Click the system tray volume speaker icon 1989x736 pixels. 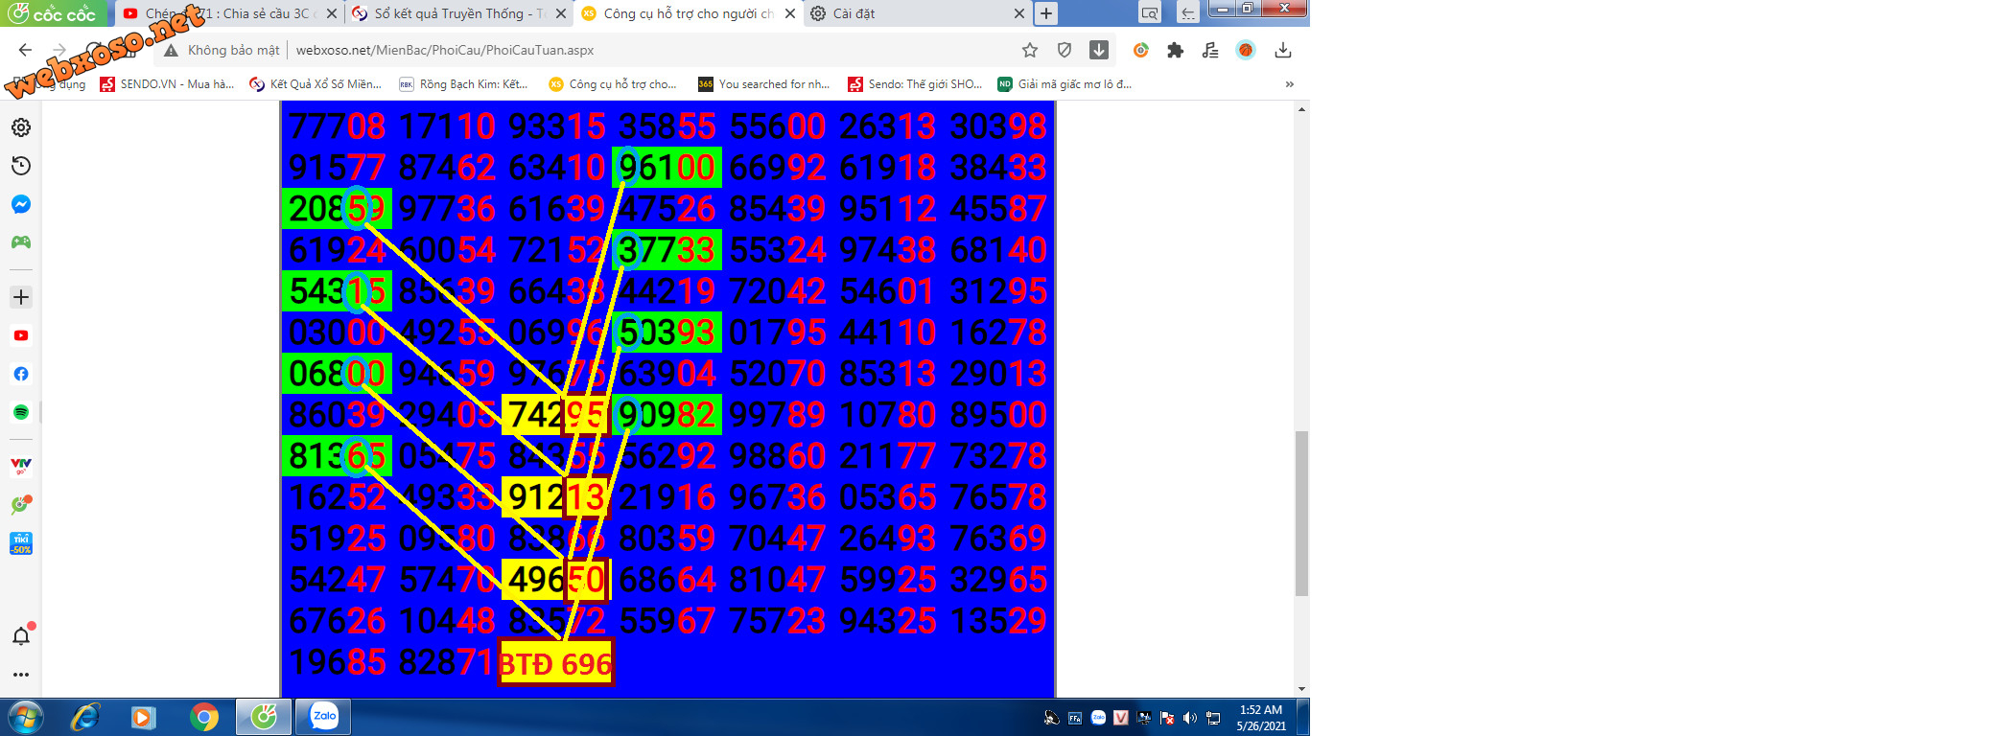coord(1190,718)
